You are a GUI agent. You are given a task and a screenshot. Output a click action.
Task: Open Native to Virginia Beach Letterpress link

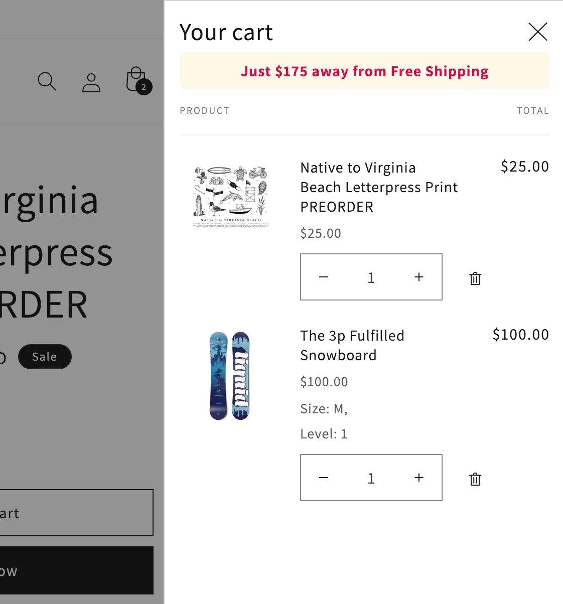coord(378,187)
